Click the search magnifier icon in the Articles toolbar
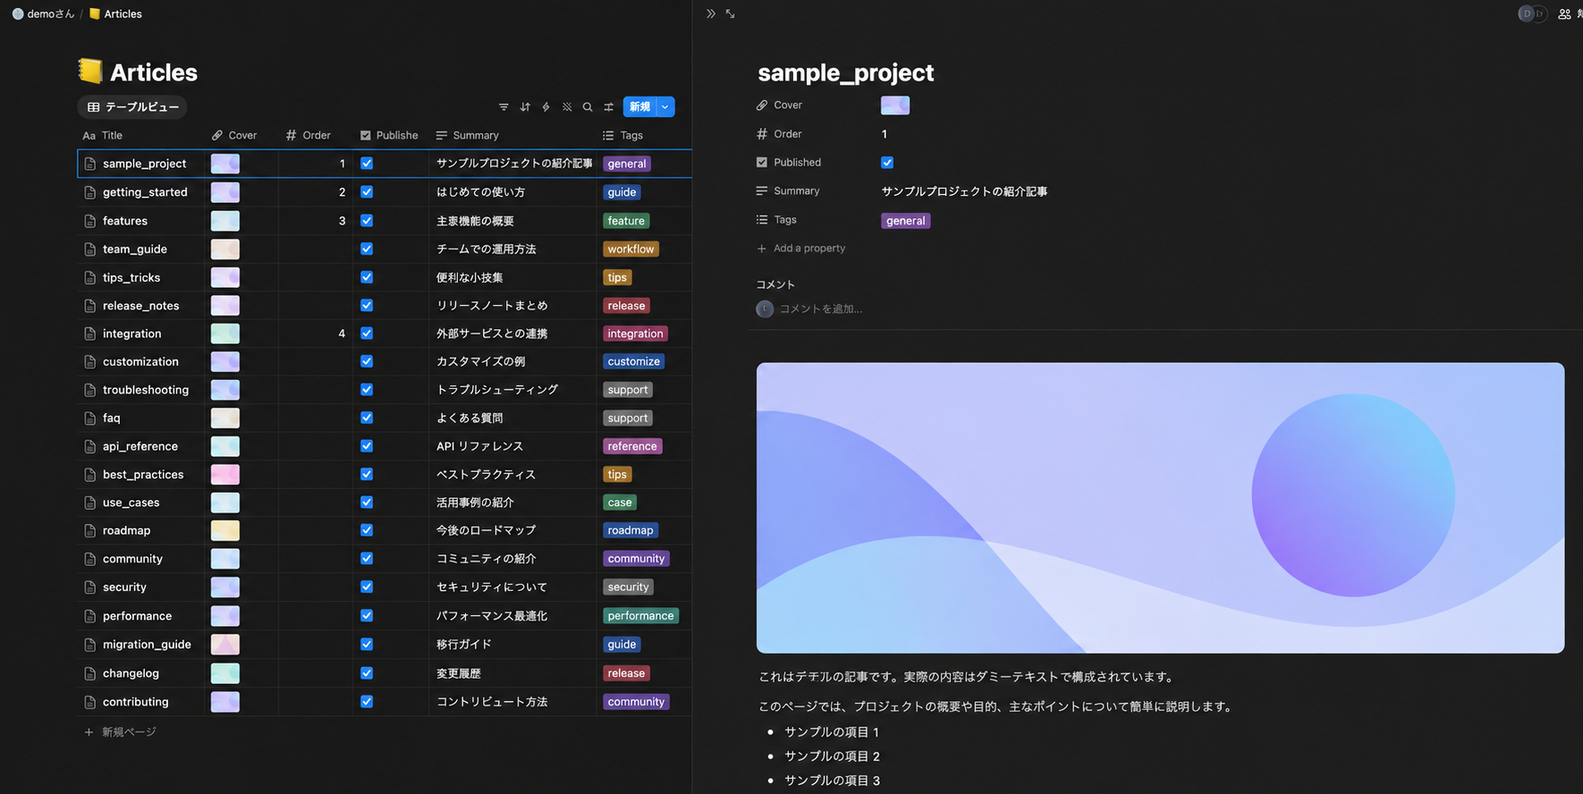The height and width of the screenshot is (794, 1583). (588, 107)
